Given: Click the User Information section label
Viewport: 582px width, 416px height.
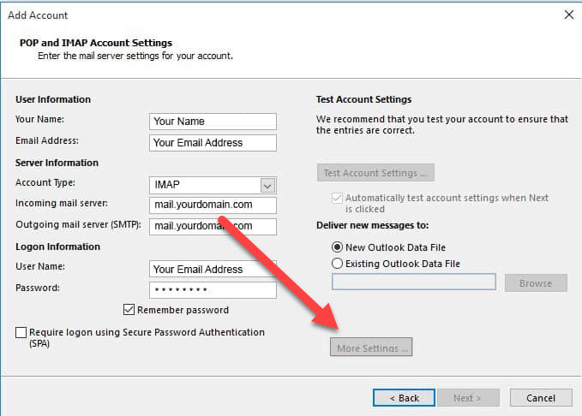Looking at the screenshot, I should tap(53, 99).
